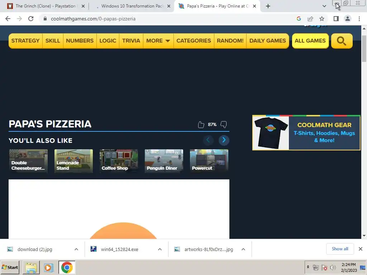
Task: Expand options for download (2).jpg
Action: point(76,249)
